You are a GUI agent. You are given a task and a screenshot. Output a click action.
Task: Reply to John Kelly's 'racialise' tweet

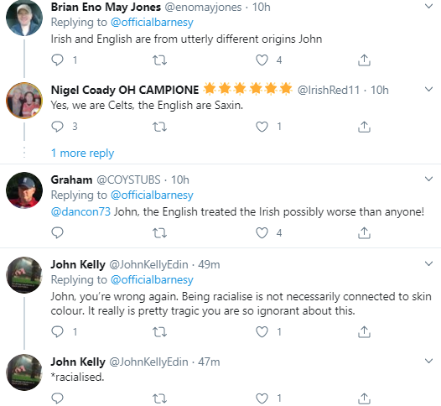click(57, 331)
